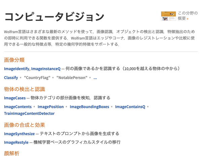The width and height of the screenshot is (202, 157).
Task: Select the "NotablePerson" classifier text
Action: (72, 78)
